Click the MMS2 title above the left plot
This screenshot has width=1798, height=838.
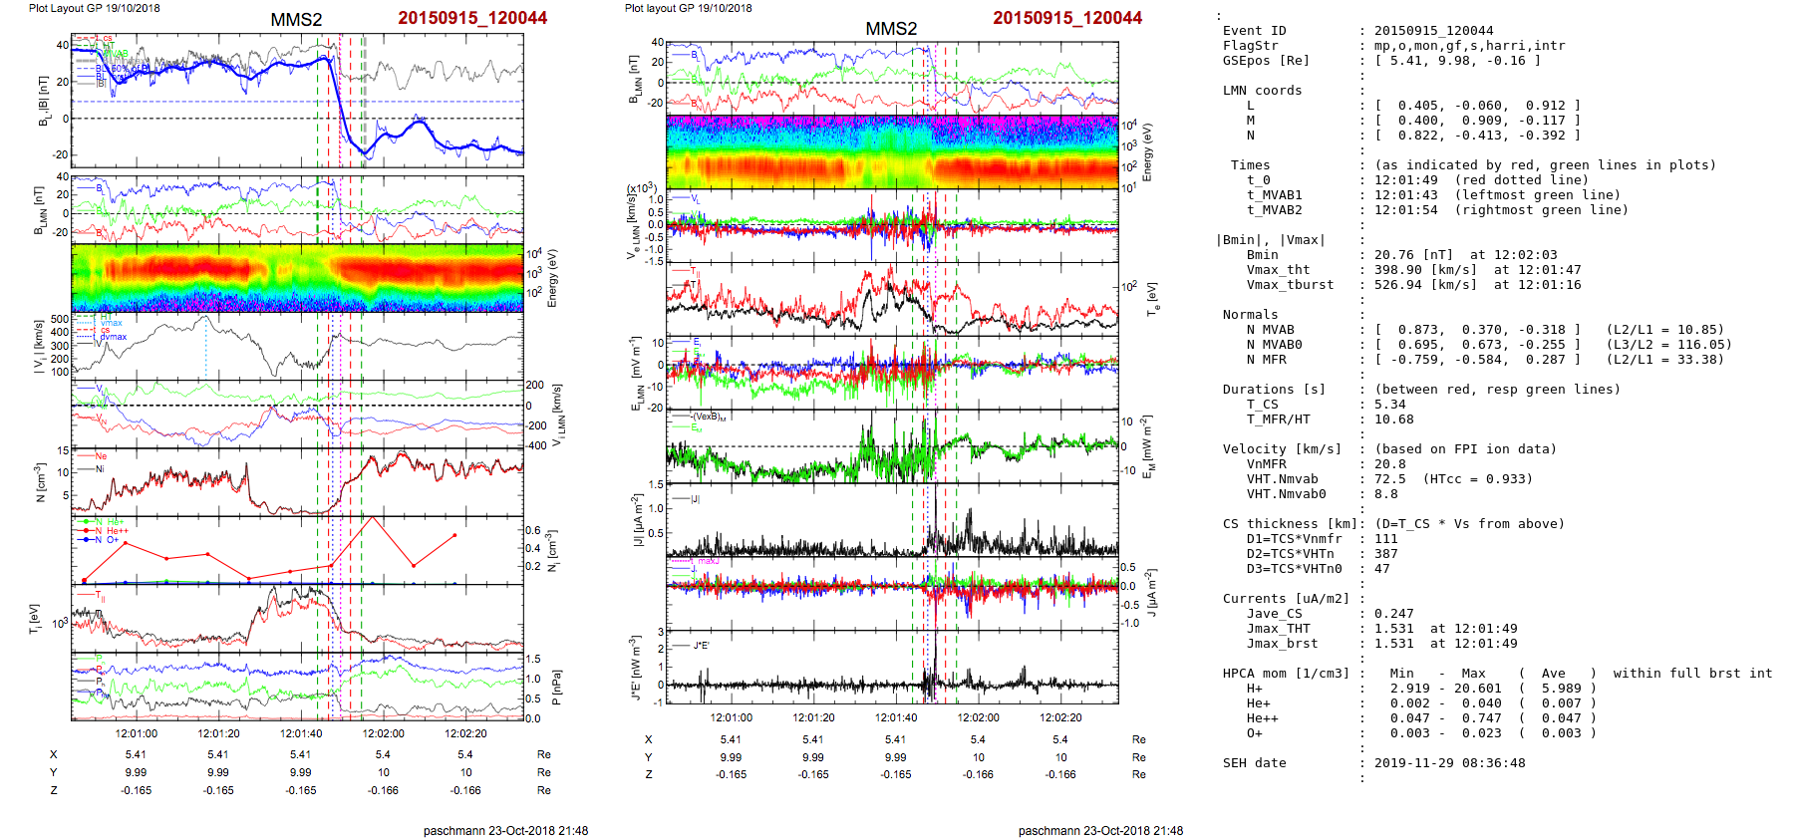coord(296,20)
